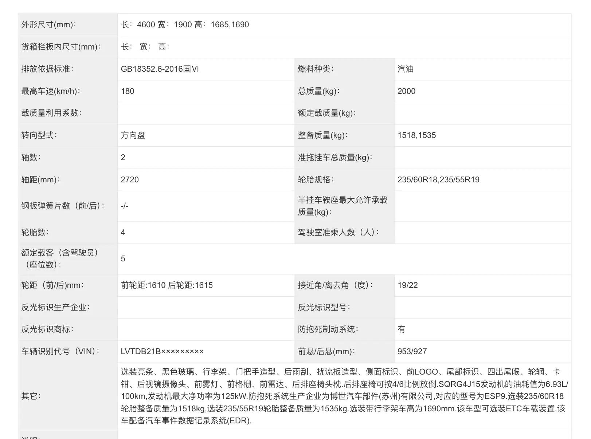
Task: Select total mass value 2000
Action: click(406, 91)
